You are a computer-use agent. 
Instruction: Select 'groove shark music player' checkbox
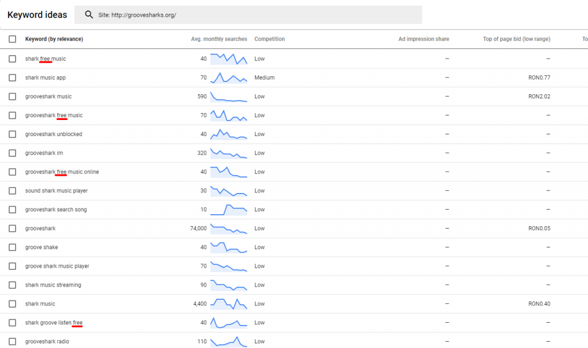13,266
